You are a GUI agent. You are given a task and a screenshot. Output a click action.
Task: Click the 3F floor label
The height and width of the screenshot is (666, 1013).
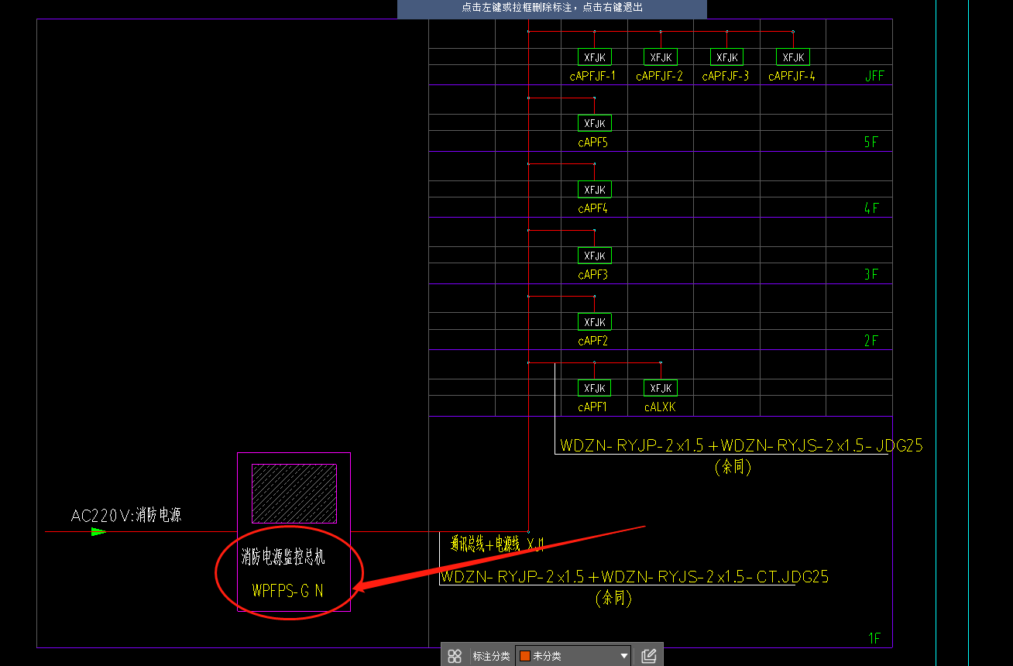[x=871, y=275]
